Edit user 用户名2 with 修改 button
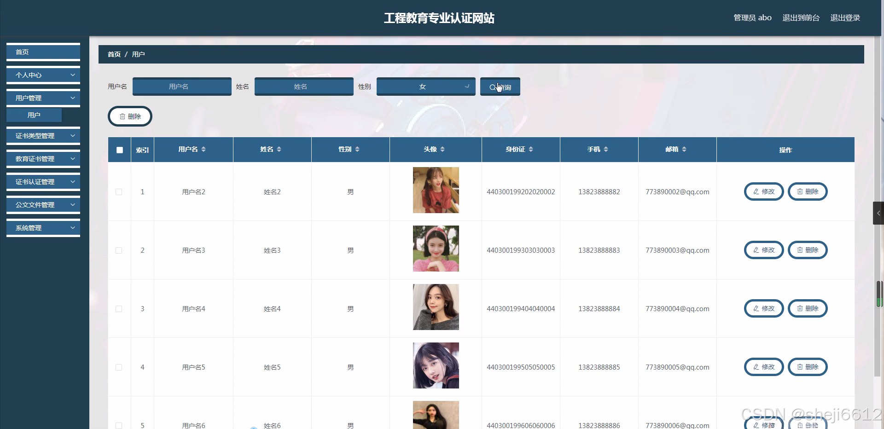This screenshot has height=429, width=884. [x=764, y=191]
